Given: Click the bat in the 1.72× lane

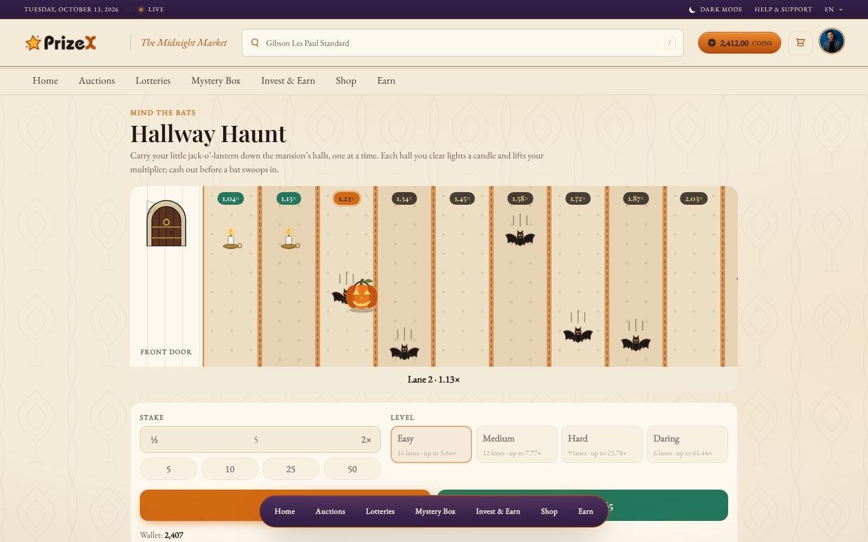Looking at the screenshot, I should (578, 334).
